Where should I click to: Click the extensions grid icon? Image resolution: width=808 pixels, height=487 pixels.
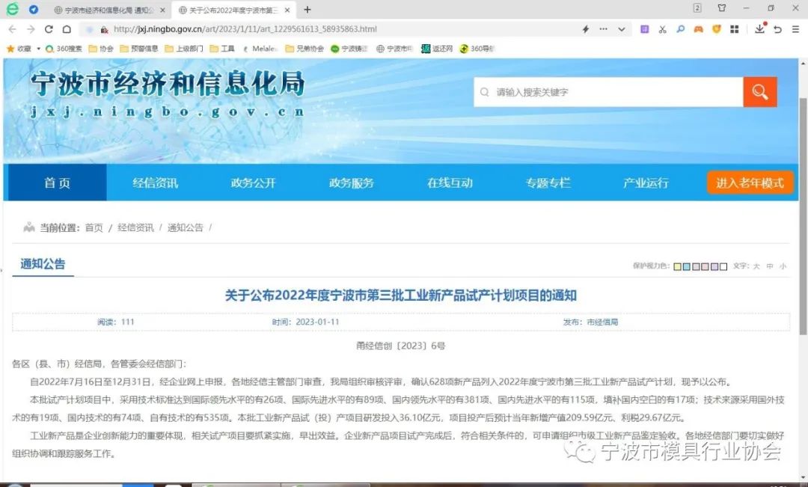coord(735,29)
